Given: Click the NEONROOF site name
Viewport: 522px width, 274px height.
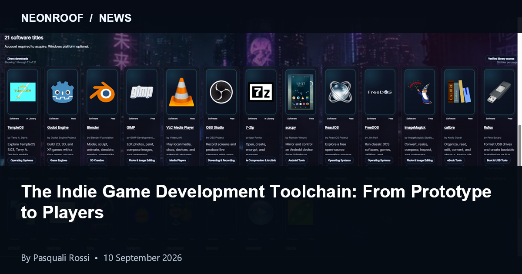Looking at the screenshot, I should [x=52, y=18].
